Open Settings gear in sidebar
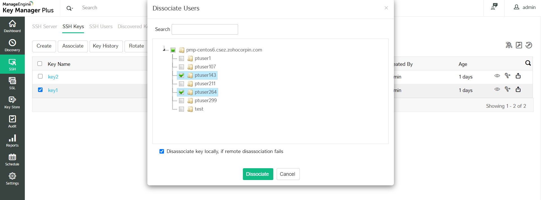This screenshot has height=200, width=541. (12, 179)
